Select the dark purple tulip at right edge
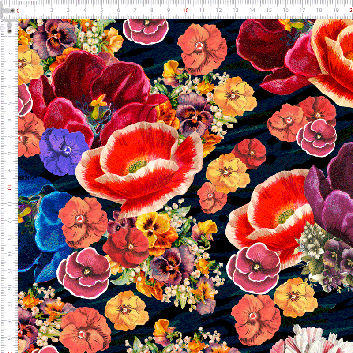The width and height of the screenshot is (353, 353). (331, 194)
